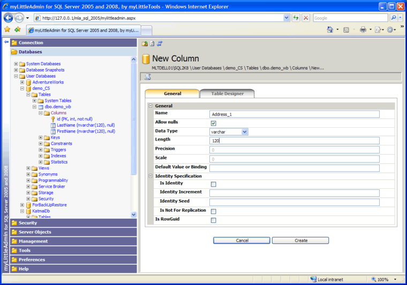Expand the Views folder node
This screenshot has width=407, height=285.
pos(28,168)
